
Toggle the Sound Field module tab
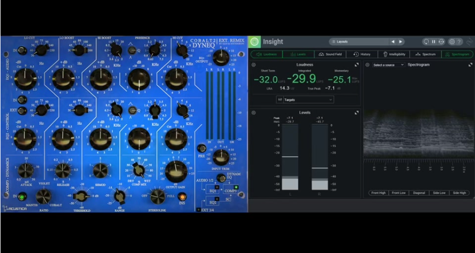point(330,54)
